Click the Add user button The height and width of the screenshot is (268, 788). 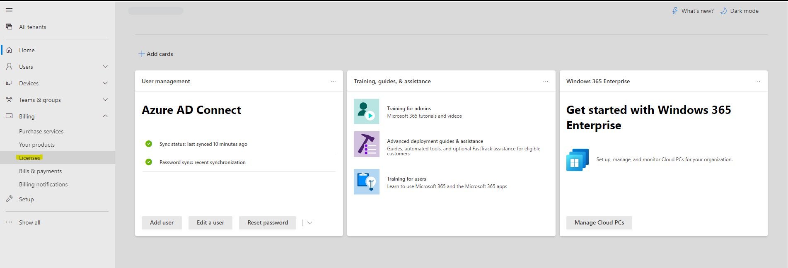click(162, 222)
